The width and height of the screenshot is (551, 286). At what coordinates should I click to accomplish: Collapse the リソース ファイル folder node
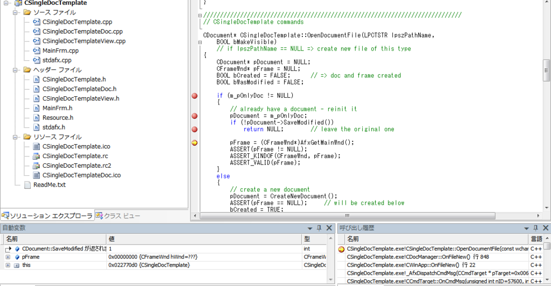(15, 137)
